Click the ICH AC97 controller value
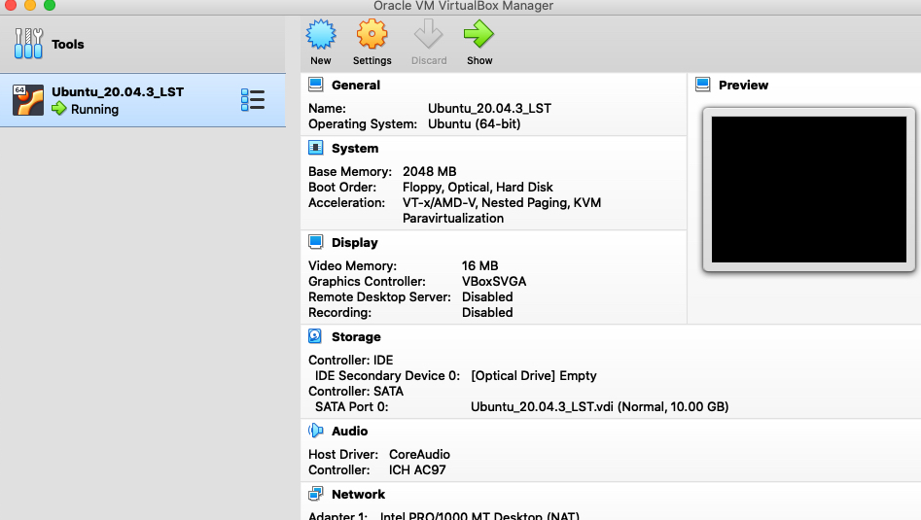Image resolution: width=921 pixels, height=520 pixels. click(417, 470)
